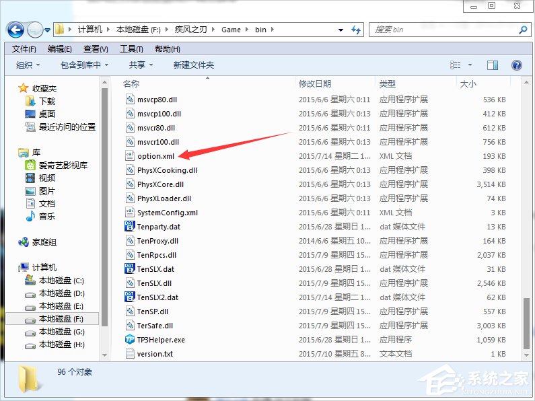Sort by the 大小 column header
The width and height of the screenshot is (535, 401).
[468, 84]
